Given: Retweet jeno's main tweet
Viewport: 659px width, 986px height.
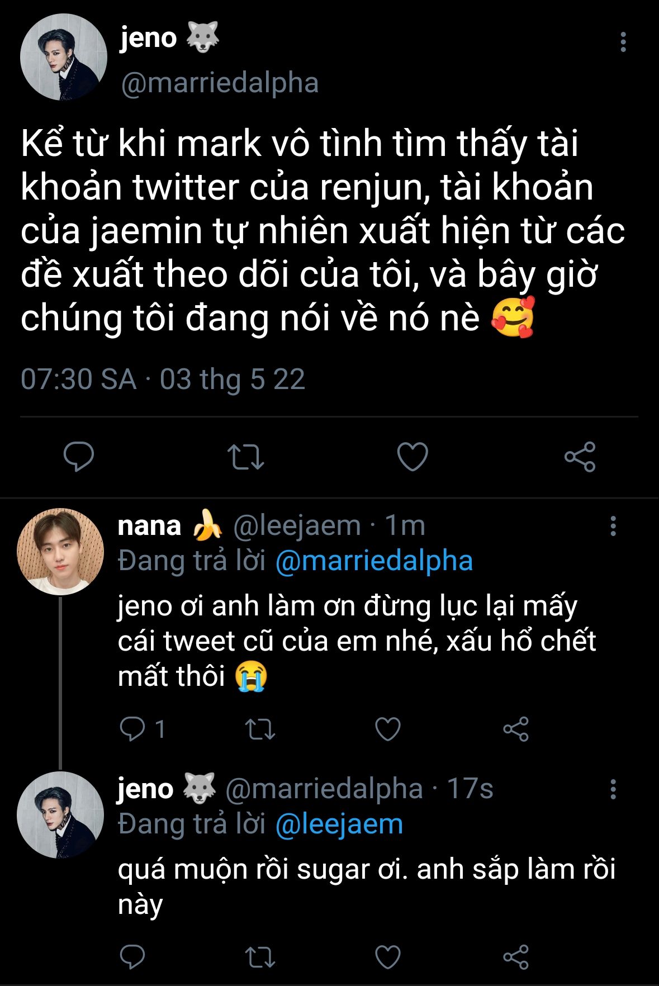Looking at the screenshot, I should pos(245,456).
